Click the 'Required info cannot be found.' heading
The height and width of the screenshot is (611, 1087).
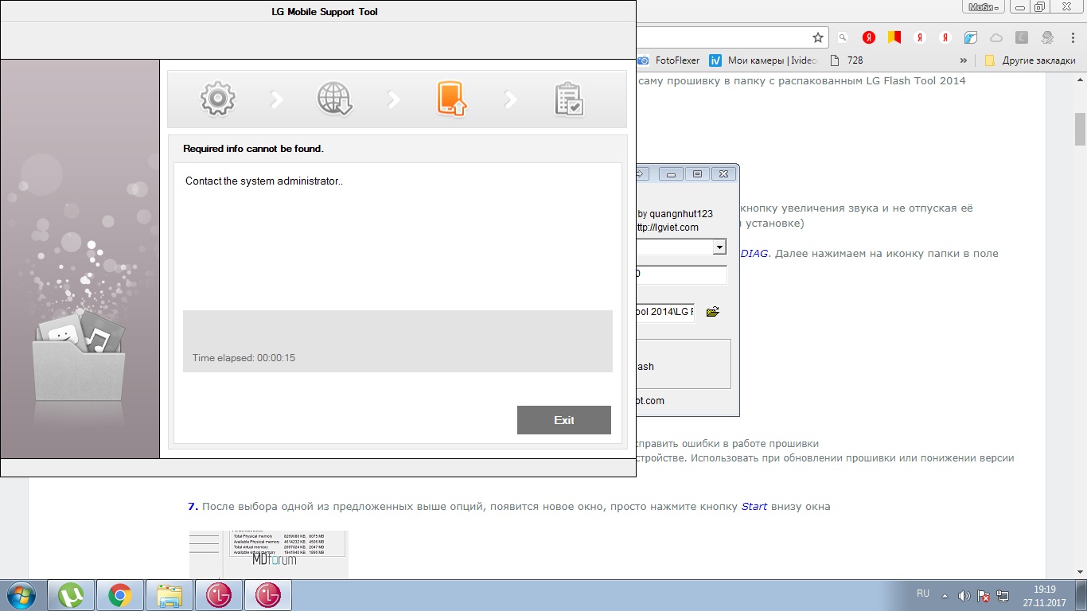[253, 149]
